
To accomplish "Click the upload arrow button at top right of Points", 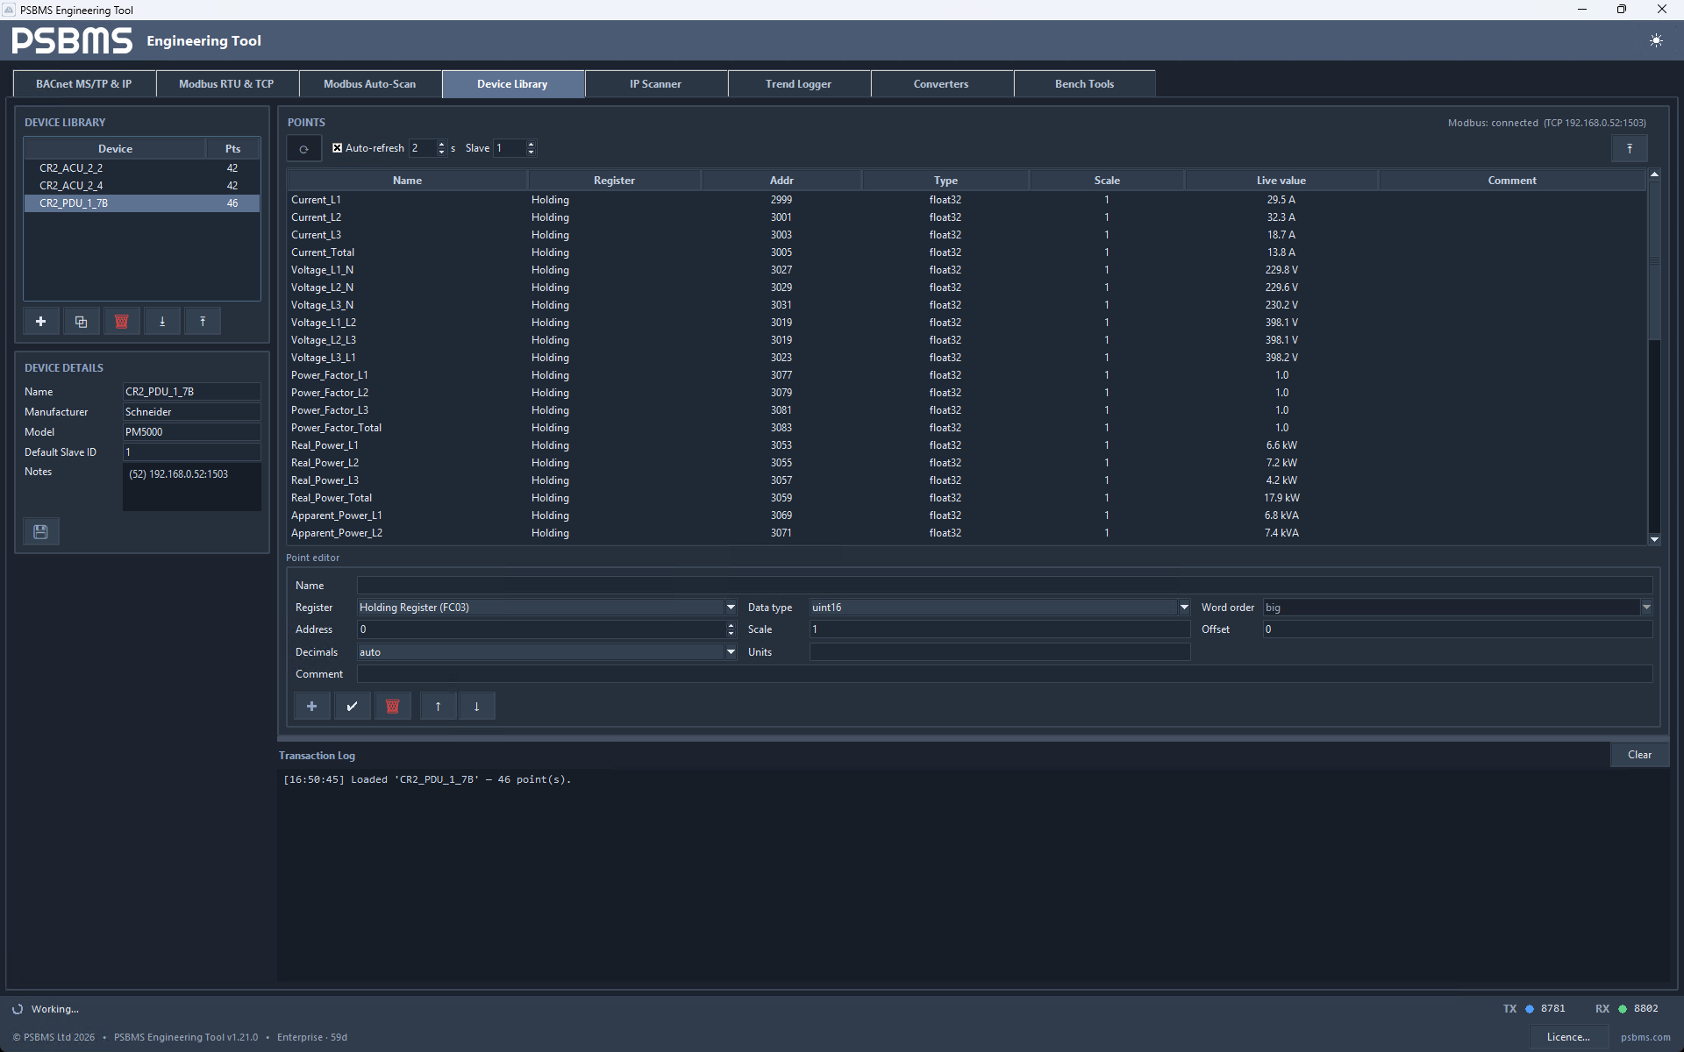I will point(1630,148).
